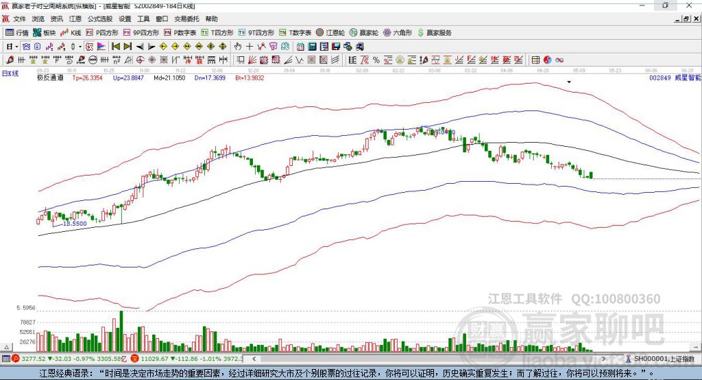Screen dimensions: 702x380
Task: Click the 深 index icon in status bar
Action: (135, 359)
